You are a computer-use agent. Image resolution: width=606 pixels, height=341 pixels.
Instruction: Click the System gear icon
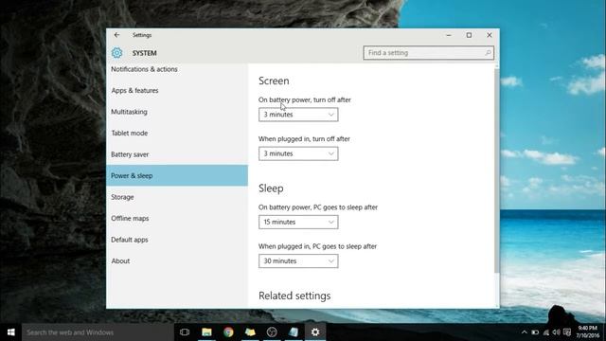pyautogui.click(x=116, y=53)
